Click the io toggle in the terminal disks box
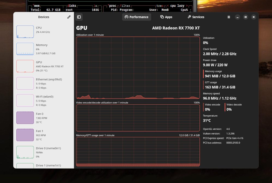The image size is (272, 183). click(95, 6)
